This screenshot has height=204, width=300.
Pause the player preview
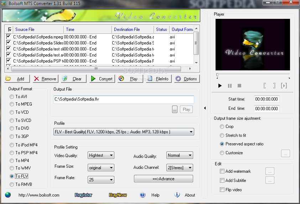click(x=230, y=86)
